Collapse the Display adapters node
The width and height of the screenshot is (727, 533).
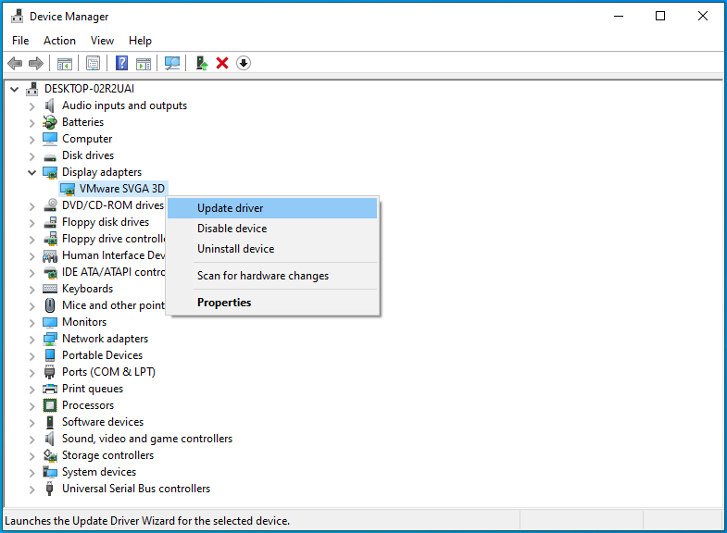[32, 172]
